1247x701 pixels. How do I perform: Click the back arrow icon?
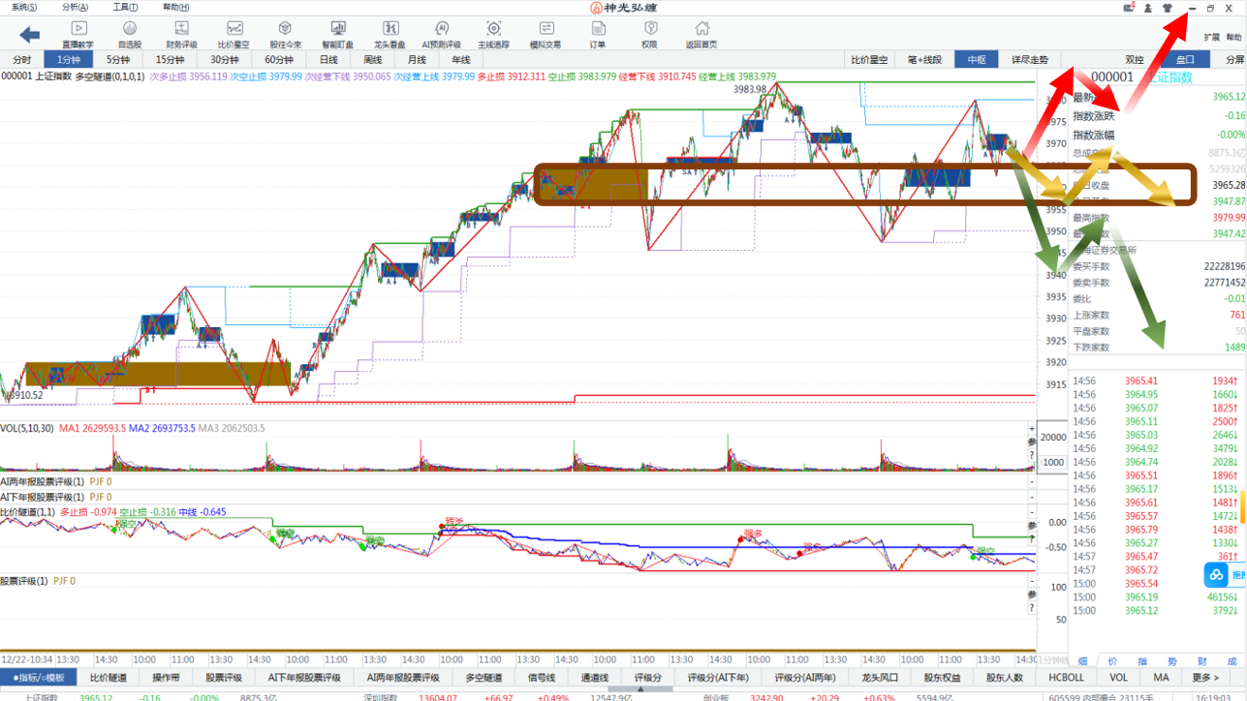(30, 35)
